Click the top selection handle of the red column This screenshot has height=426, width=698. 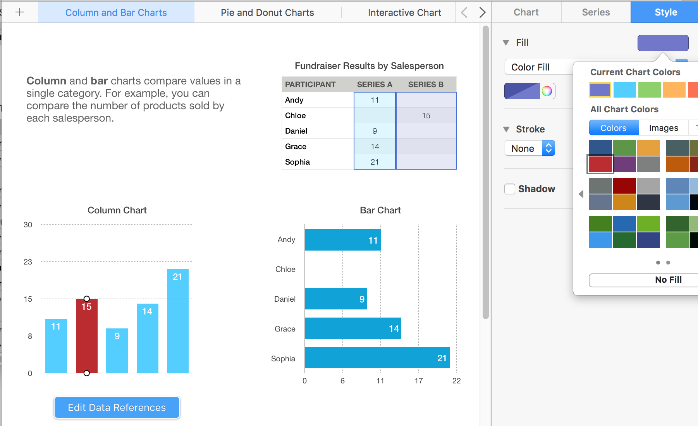coord(87,299)
